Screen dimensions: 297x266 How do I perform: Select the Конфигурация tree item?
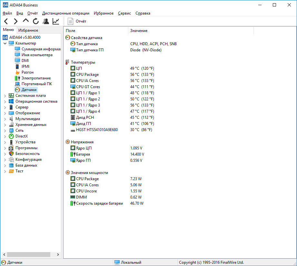click(x=28, y=160)
